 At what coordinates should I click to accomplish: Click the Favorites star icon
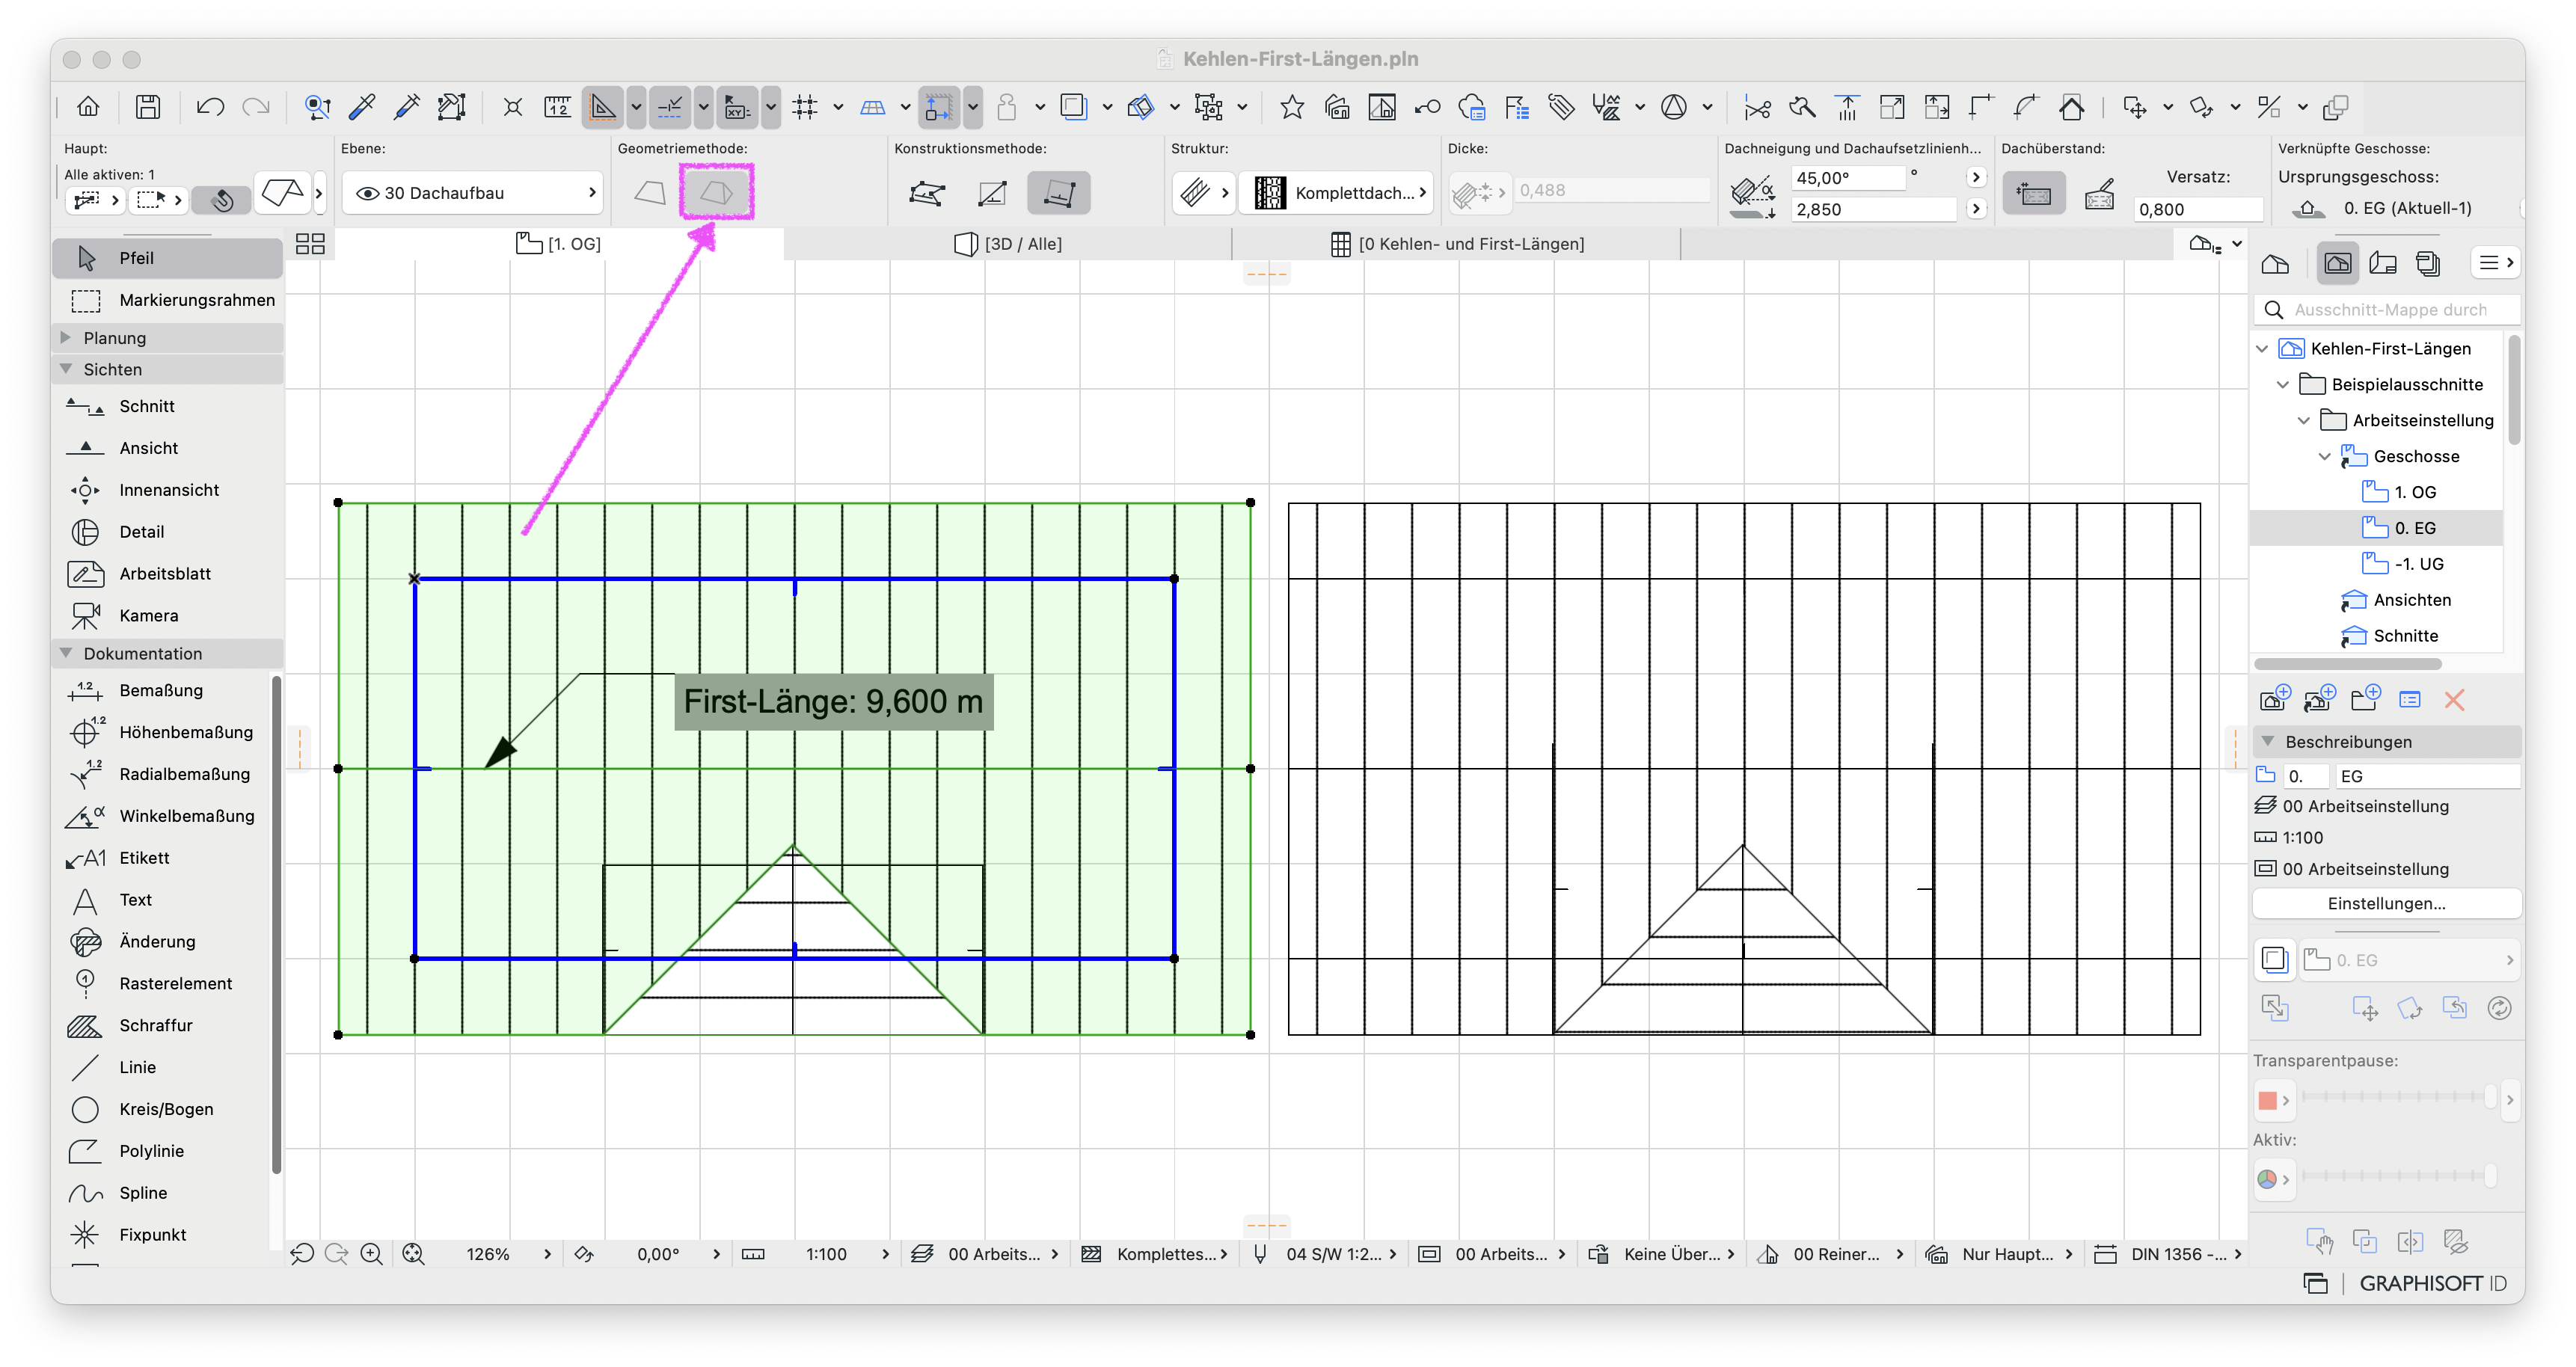click(1291, 107)
